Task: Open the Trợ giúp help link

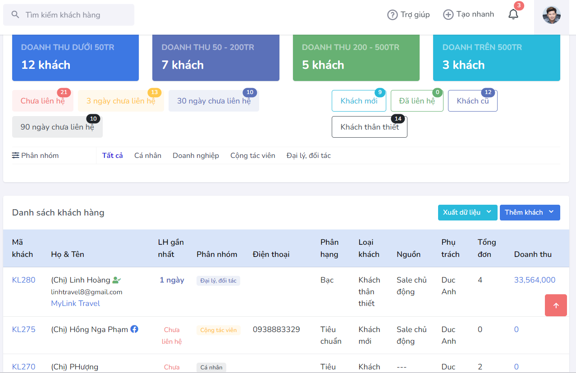Action: click(x=408, y=15)
